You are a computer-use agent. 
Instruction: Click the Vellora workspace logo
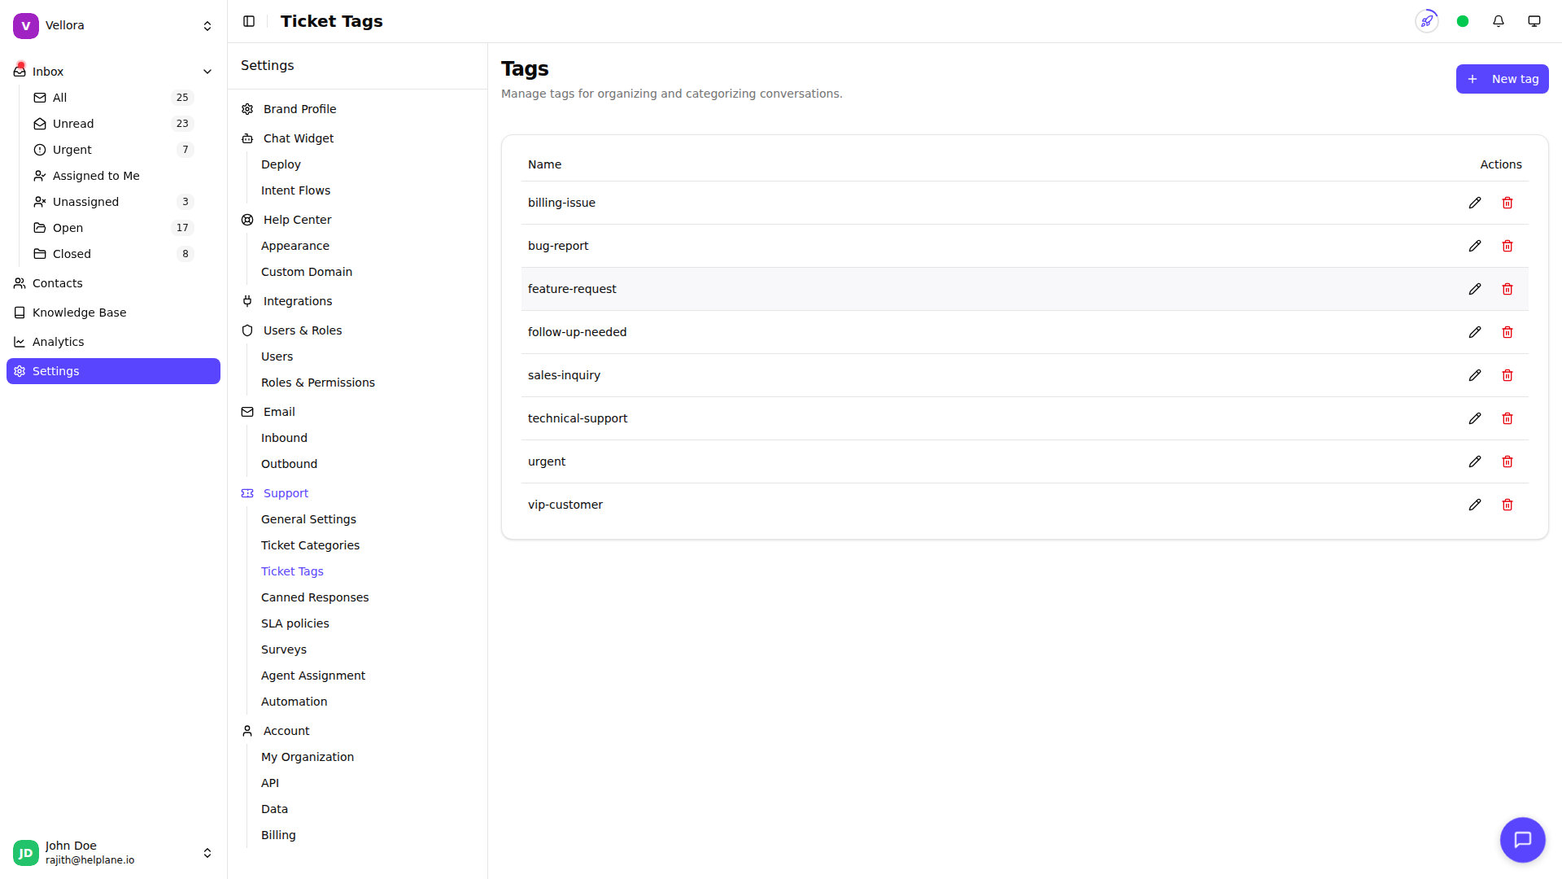(26, 25)
